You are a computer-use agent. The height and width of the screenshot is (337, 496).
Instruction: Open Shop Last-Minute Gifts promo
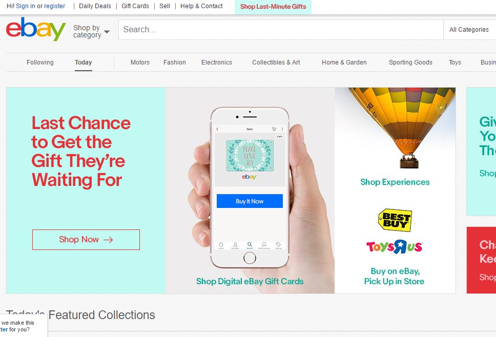pos(273,7)
